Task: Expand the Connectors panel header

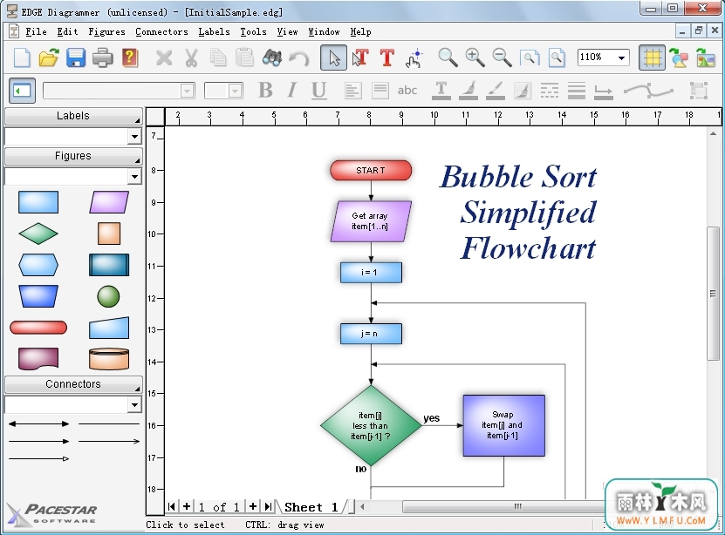Action: (x=73, y=384)
